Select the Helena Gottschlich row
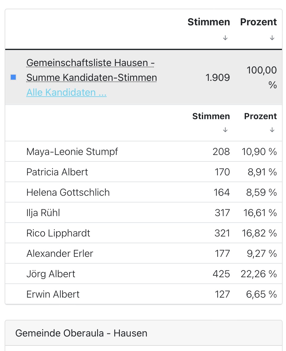This screenshot has width=286, height=351. (68, 192)
